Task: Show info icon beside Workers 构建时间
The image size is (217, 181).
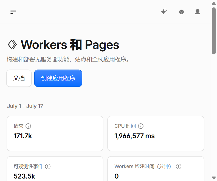Action: tap(179, 166)
